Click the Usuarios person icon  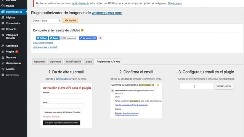[3, 57]
